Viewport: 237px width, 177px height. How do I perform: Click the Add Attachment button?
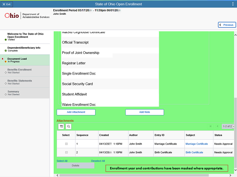pyautogui.click(x=76, y=112)
